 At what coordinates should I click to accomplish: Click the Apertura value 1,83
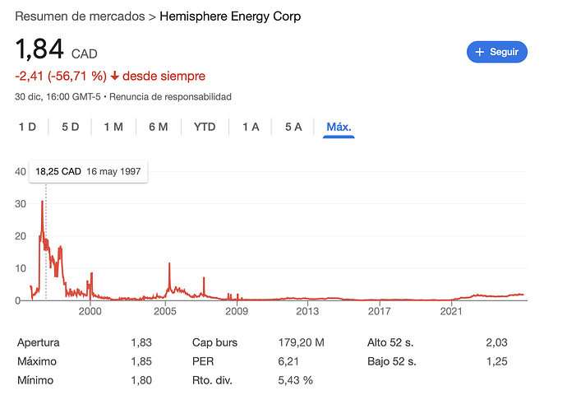tap(141, 342)
